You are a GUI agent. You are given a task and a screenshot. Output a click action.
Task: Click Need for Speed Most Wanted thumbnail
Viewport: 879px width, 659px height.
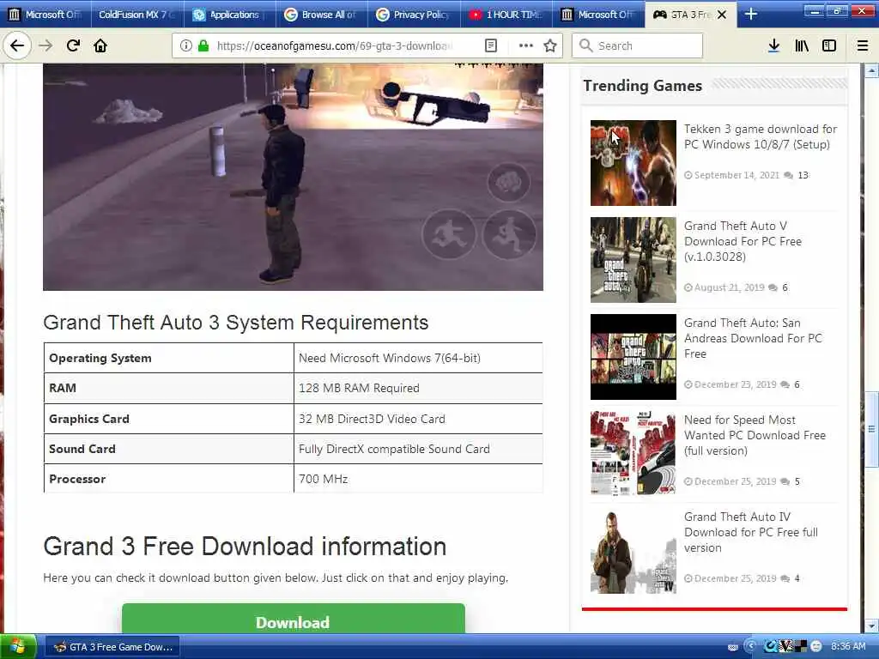(x=633, y=453)
